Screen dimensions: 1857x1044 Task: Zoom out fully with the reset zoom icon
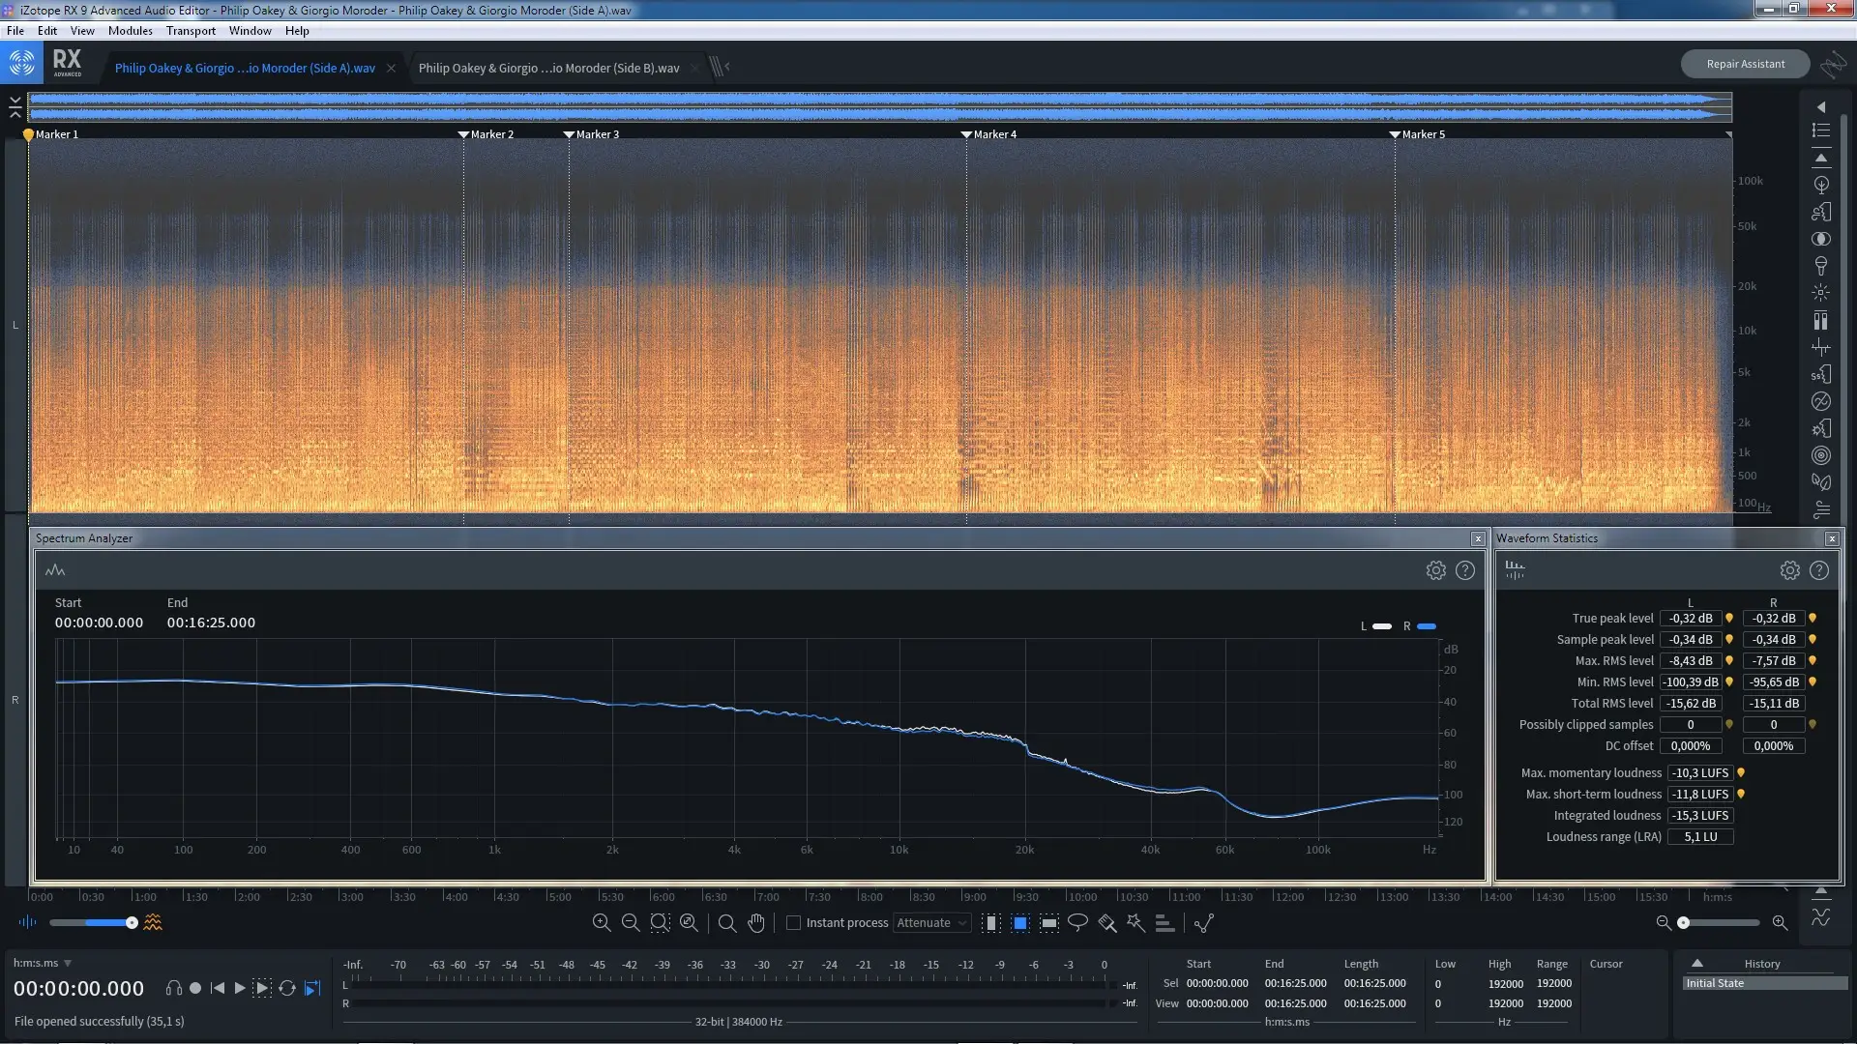[689, 923]
